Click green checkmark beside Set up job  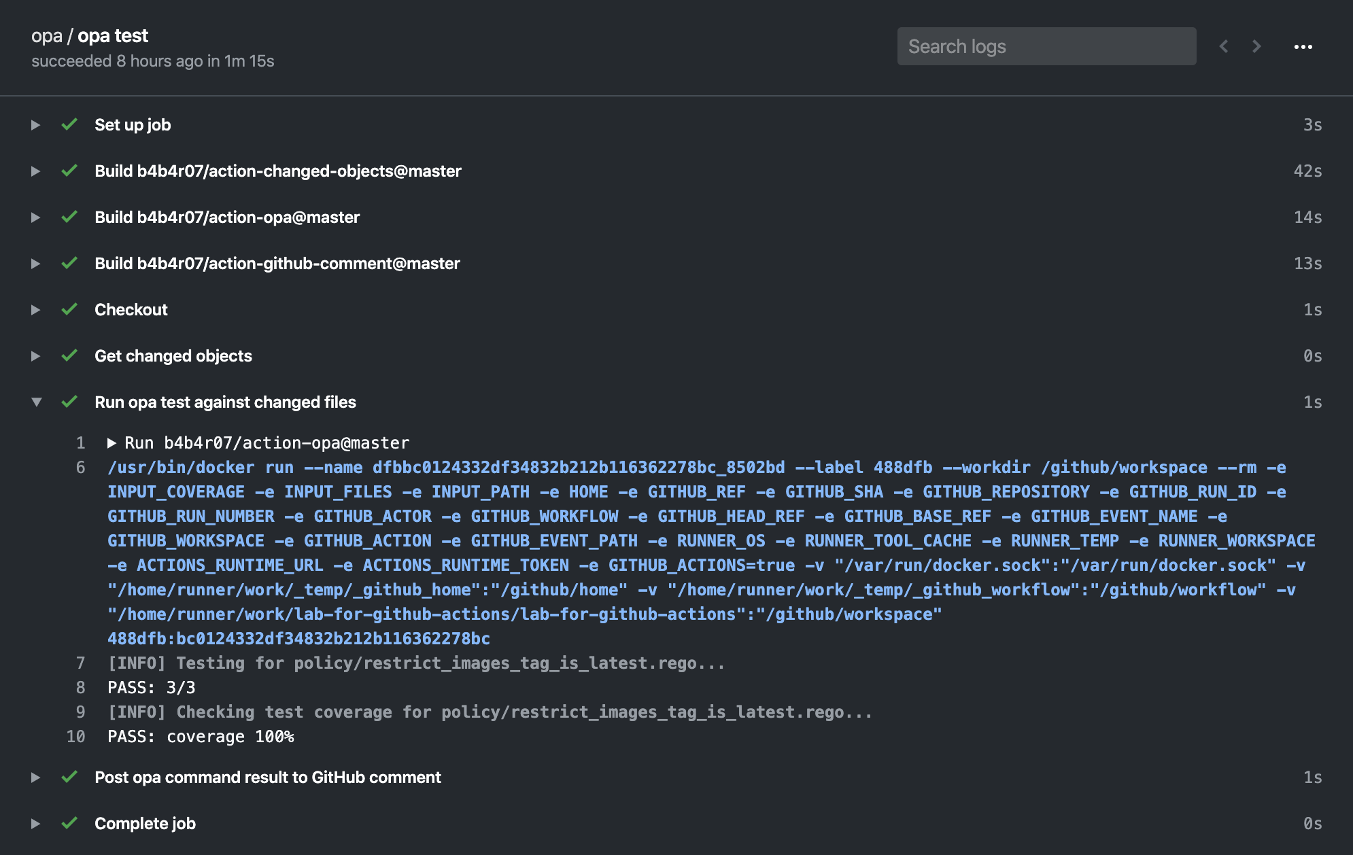tap(69, 124)
